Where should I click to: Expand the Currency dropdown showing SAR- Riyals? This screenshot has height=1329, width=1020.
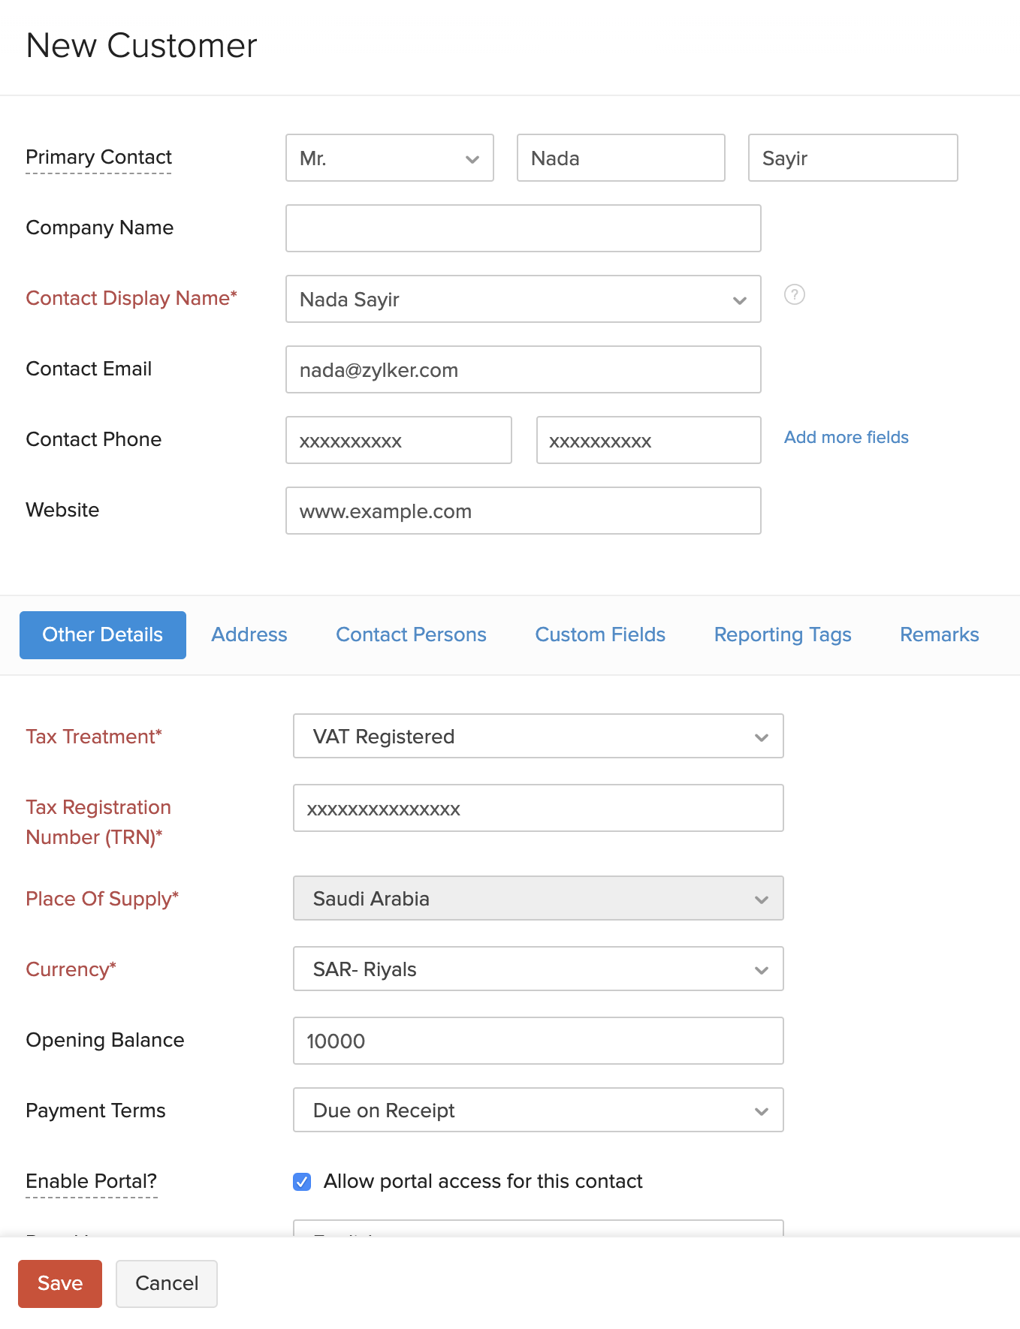click(538, 969)
